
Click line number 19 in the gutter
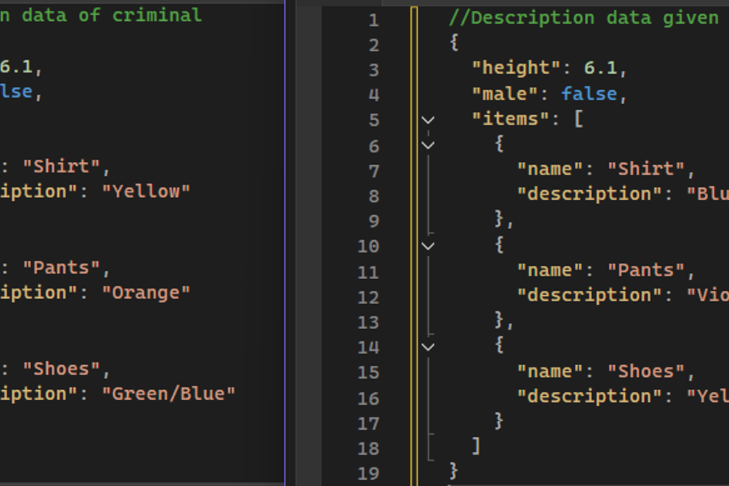pyautogui.click(x=368, y=474)
